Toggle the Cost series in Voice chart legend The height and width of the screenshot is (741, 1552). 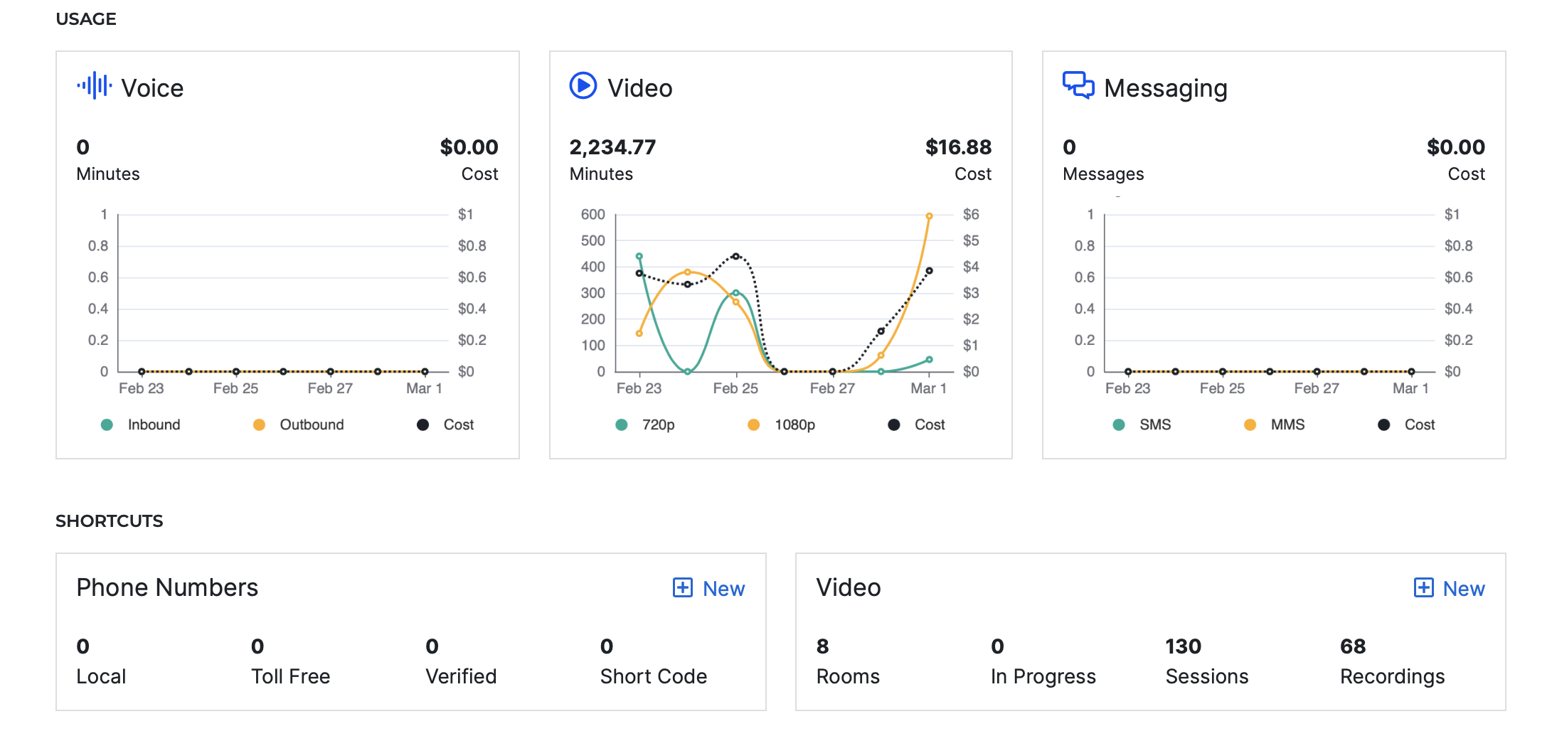coord(446,425)
